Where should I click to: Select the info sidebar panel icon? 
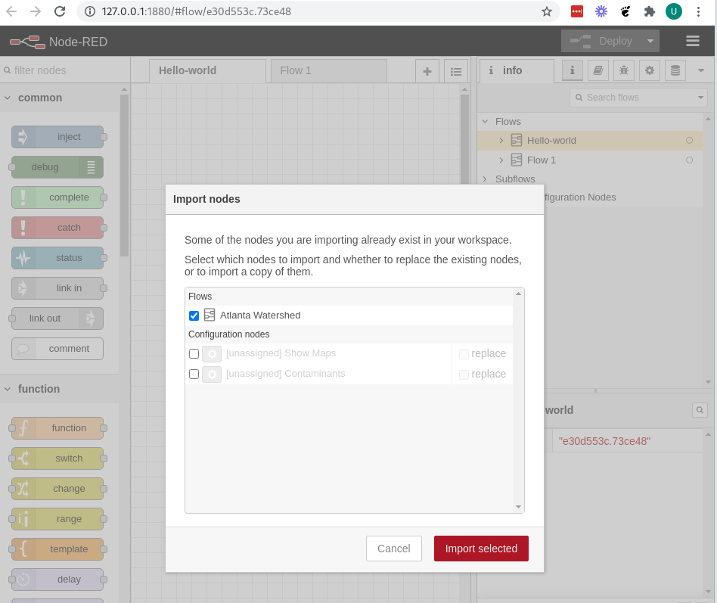tap(572, 70)
